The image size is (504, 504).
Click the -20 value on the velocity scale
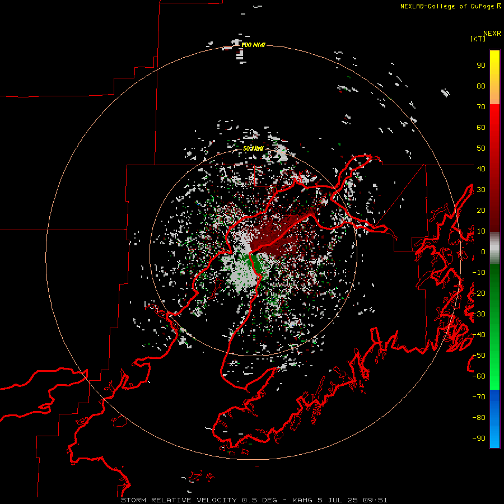pos(479,293)
